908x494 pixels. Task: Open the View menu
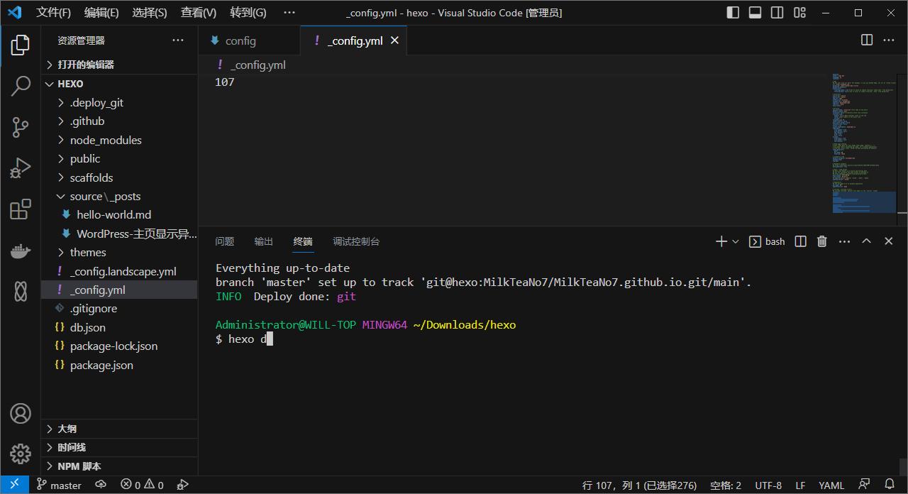[x=199, y=13]
